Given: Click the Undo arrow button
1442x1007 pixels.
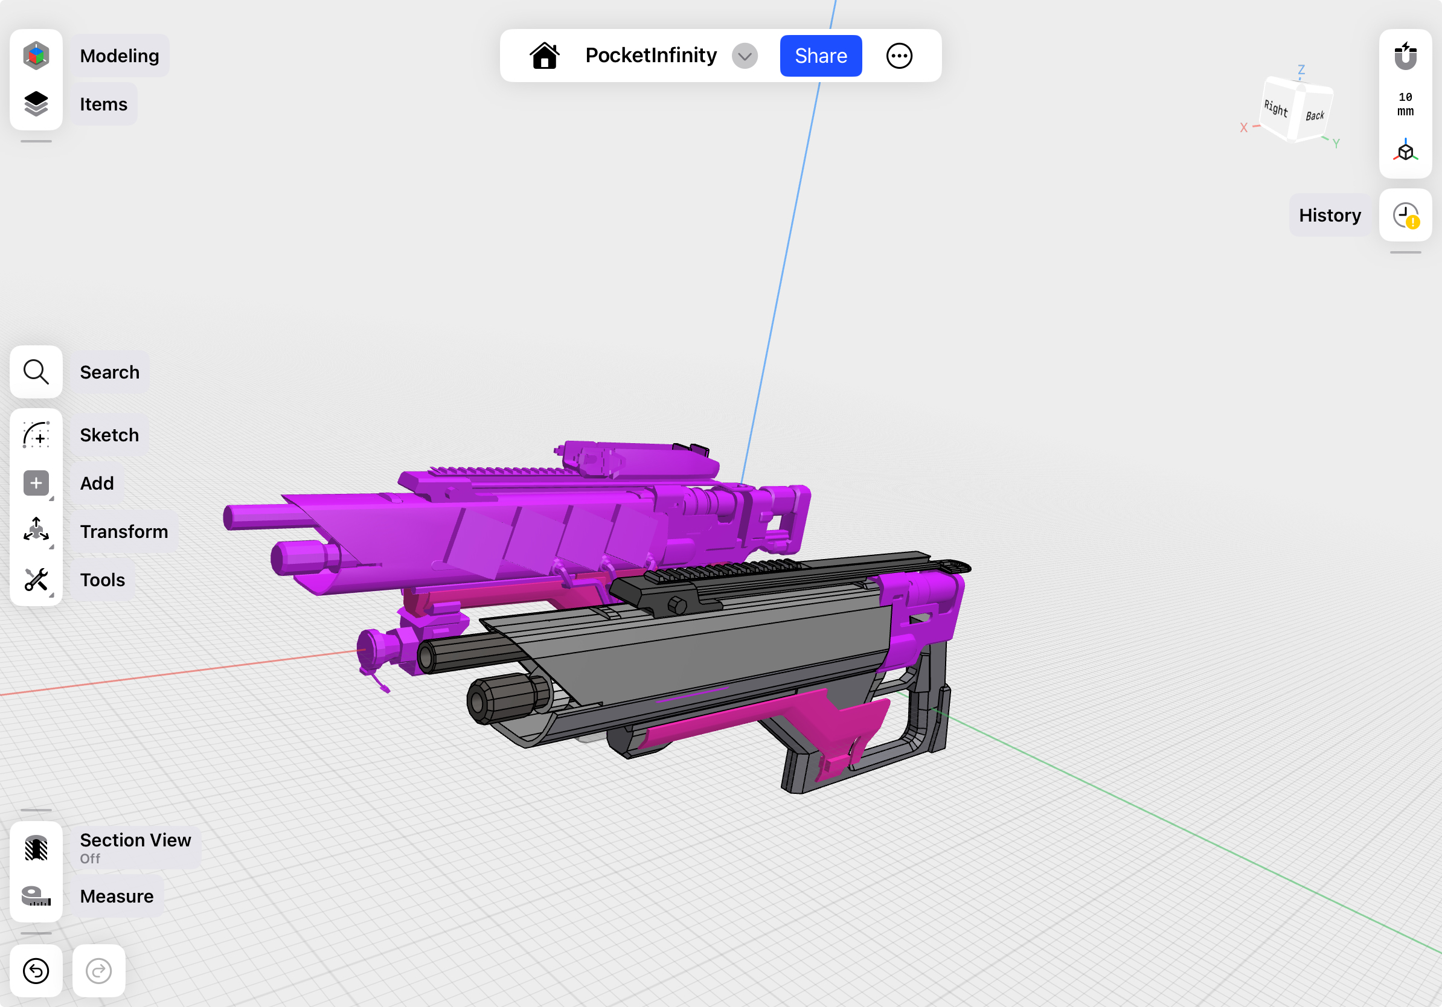Looking at the screenshot, I should (x=36, y=971).
